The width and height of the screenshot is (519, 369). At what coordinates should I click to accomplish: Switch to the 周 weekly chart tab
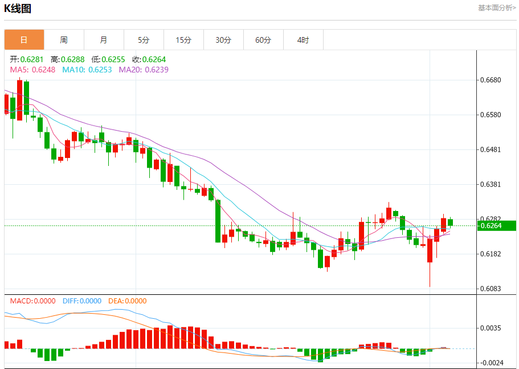[64, 40]
